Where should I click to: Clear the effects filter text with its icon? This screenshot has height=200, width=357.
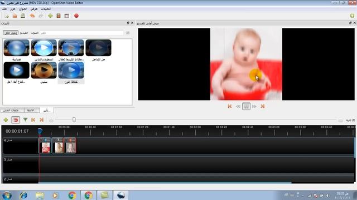click(x=128, y=33)
